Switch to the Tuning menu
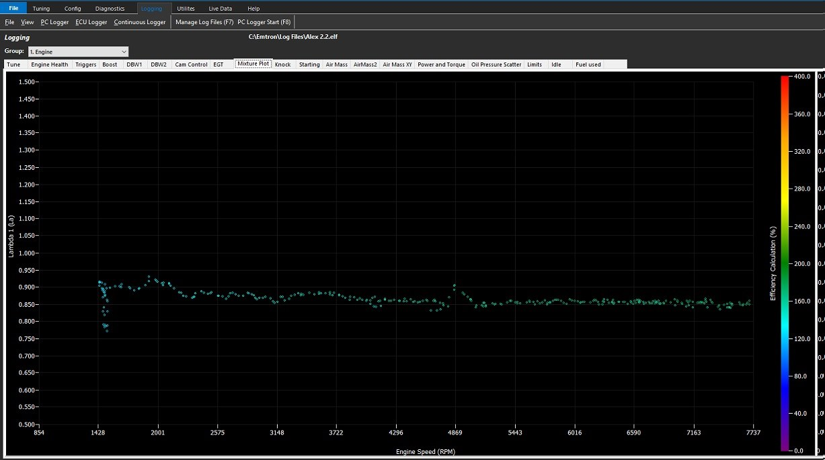This screenshot has width=825, height=460. [x=41, y=8]
